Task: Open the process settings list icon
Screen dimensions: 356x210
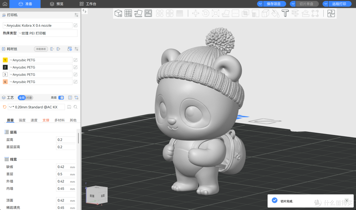Action: point(70,98)
